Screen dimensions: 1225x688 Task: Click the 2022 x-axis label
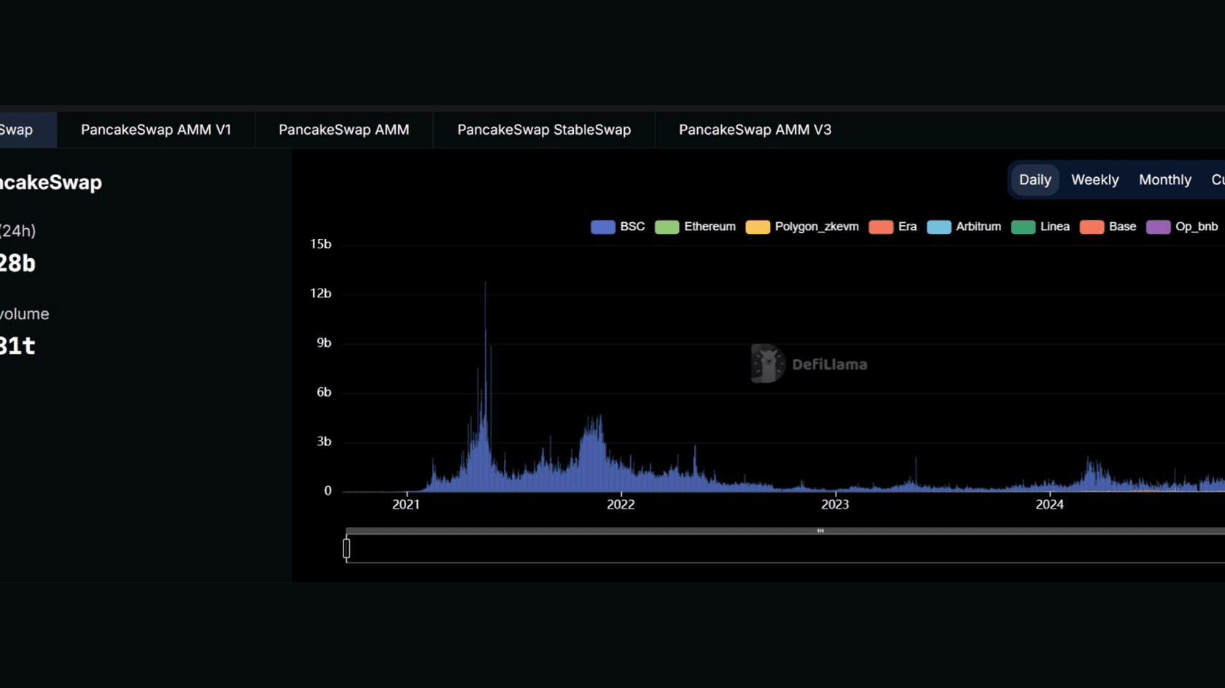[x=621, y=504]
